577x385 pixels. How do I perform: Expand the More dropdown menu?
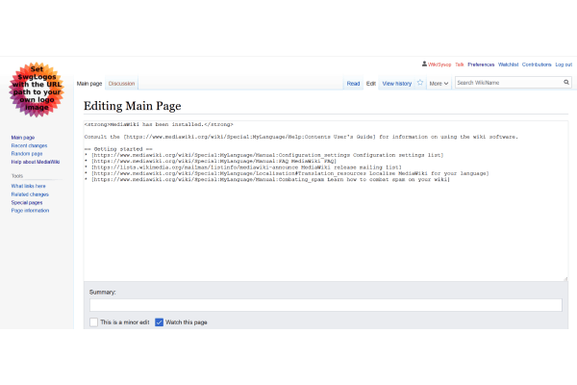click(x=439, y=84)
